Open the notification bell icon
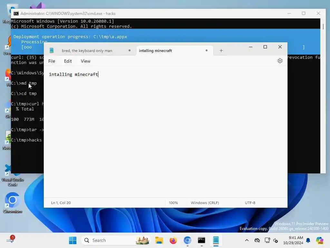330x248 pixels. [308, 240]
